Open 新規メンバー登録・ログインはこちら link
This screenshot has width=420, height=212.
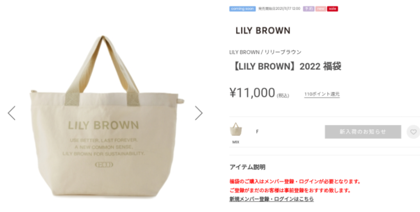tap(272, 199)
